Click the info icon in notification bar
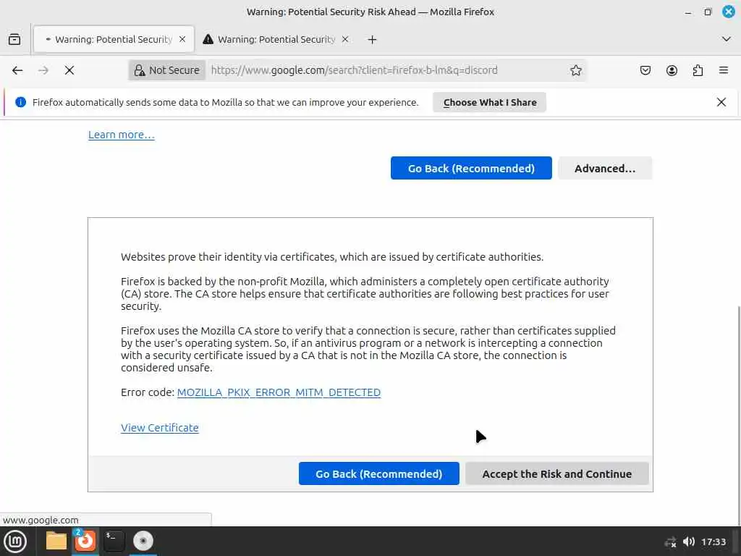 pos(20,102)
